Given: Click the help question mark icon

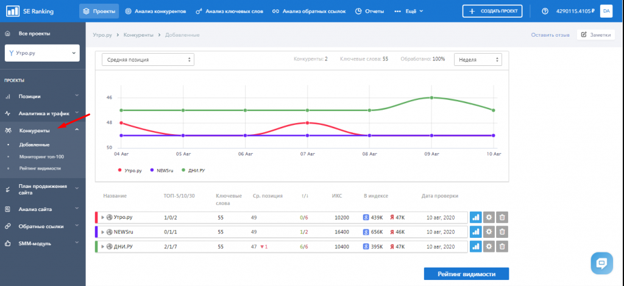Looking at the screenshot, I should pos(544,11).
